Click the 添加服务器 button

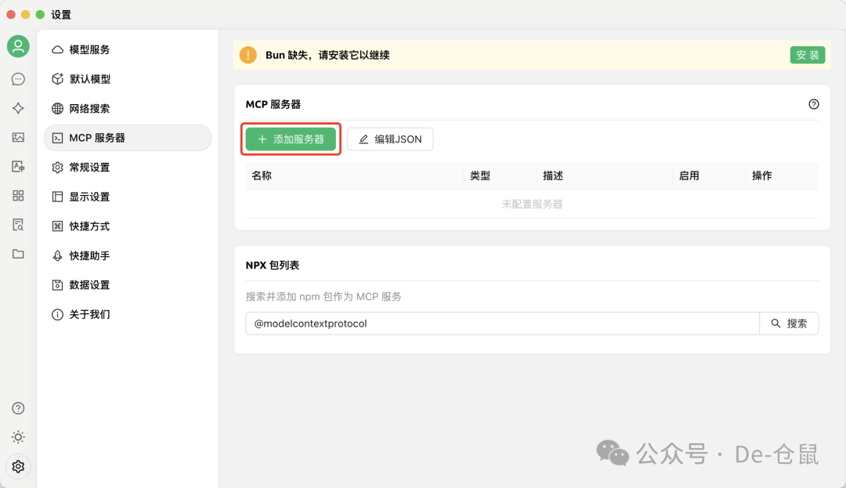(291, 139)
